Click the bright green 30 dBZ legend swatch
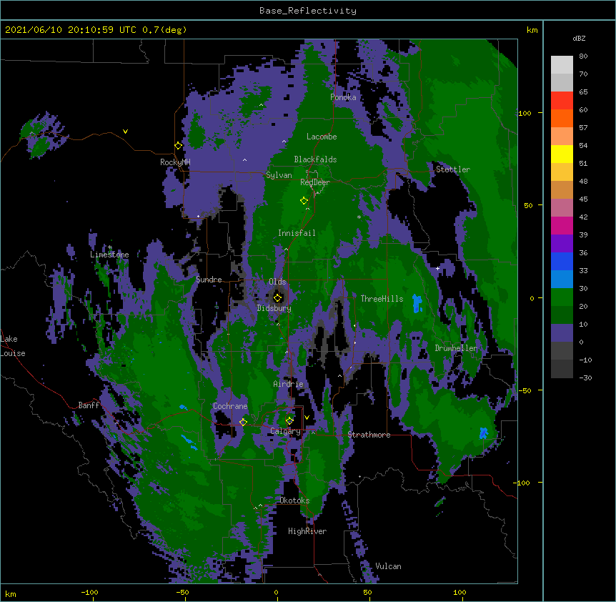This screenshot has width=616, height=602. [x=562, y=297]
